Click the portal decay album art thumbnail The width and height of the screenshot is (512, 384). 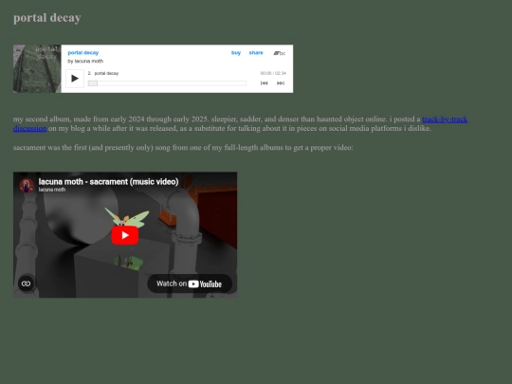pos(37,69)
